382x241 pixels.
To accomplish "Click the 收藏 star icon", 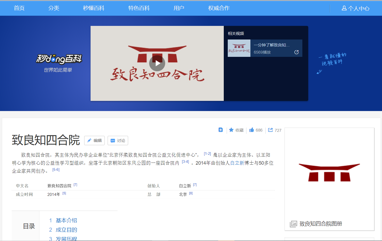I will point(231,130).
